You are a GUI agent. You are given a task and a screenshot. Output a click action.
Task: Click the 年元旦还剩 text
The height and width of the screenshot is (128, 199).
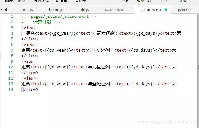pos(99,67)
